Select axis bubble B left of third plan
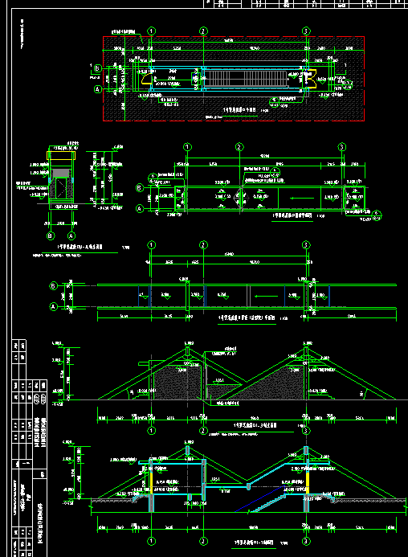 (x=53, y=285)
